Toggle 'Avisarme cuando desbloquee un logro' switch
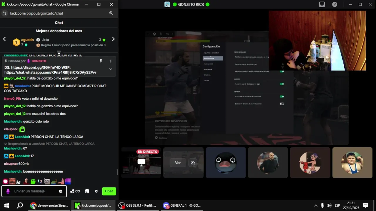 coord(282,84)
